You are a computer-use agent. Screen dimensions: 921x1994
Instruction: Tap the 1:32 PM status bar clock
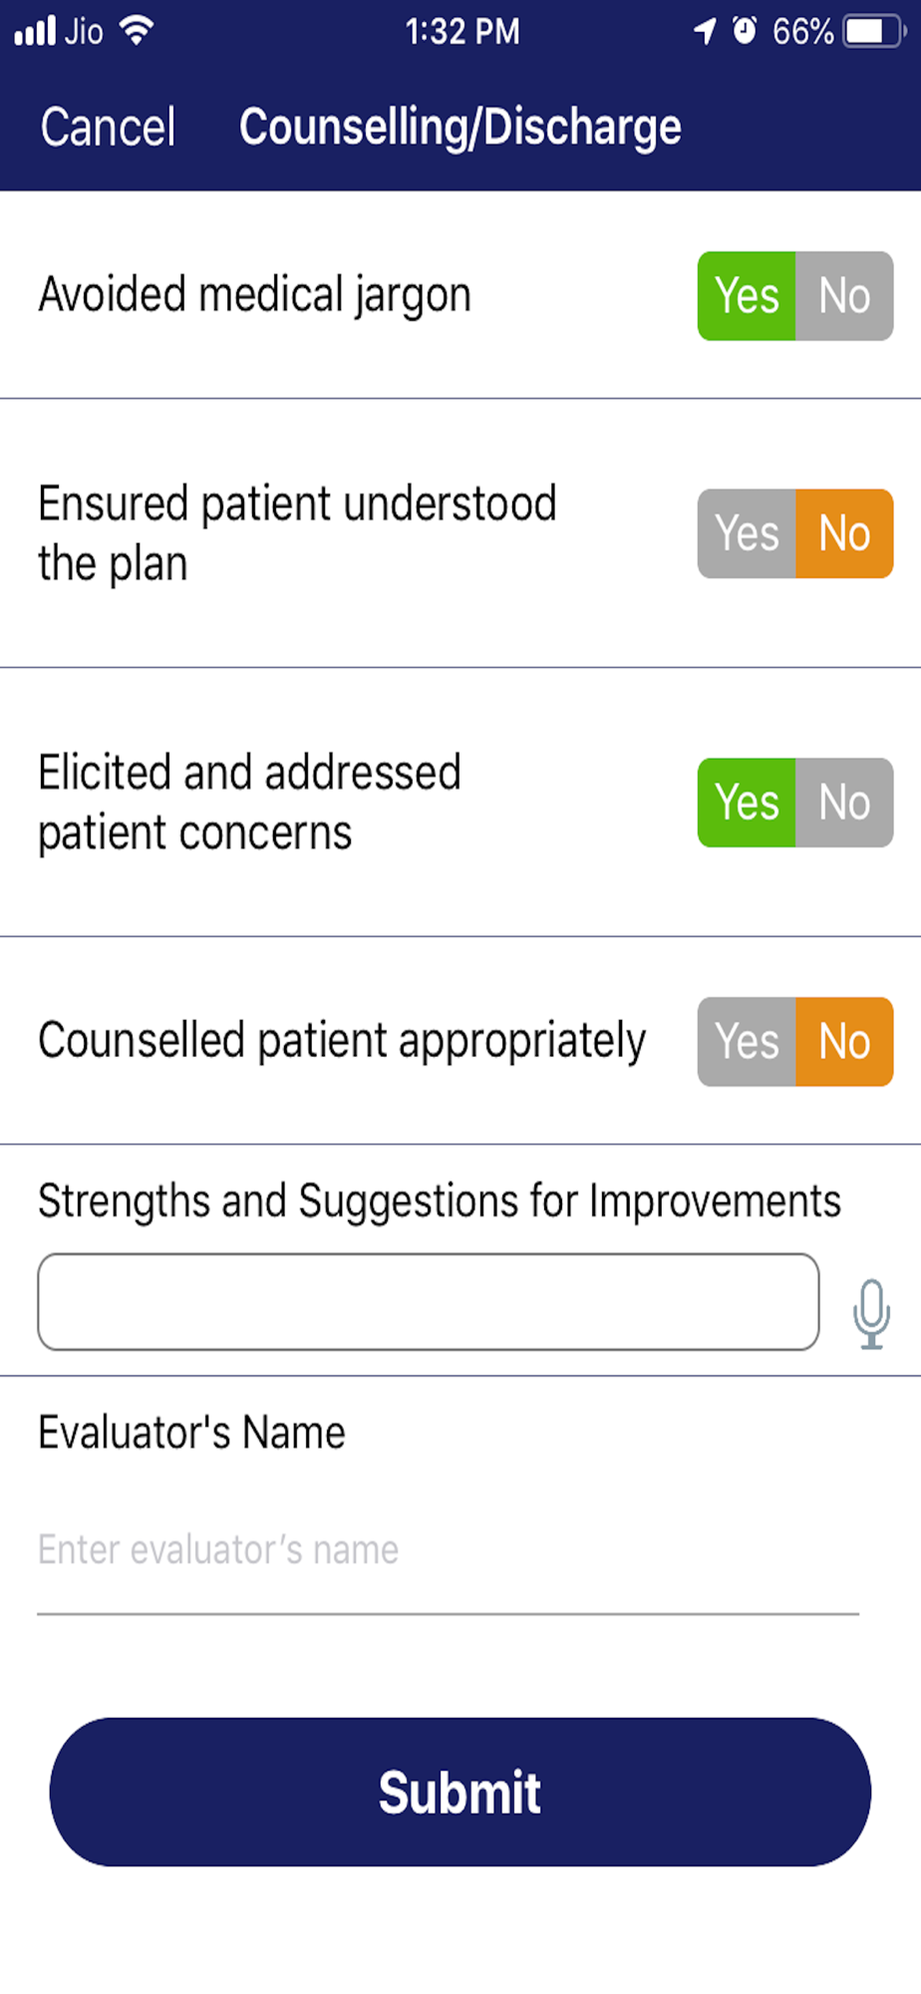click(x=462, y=32)
